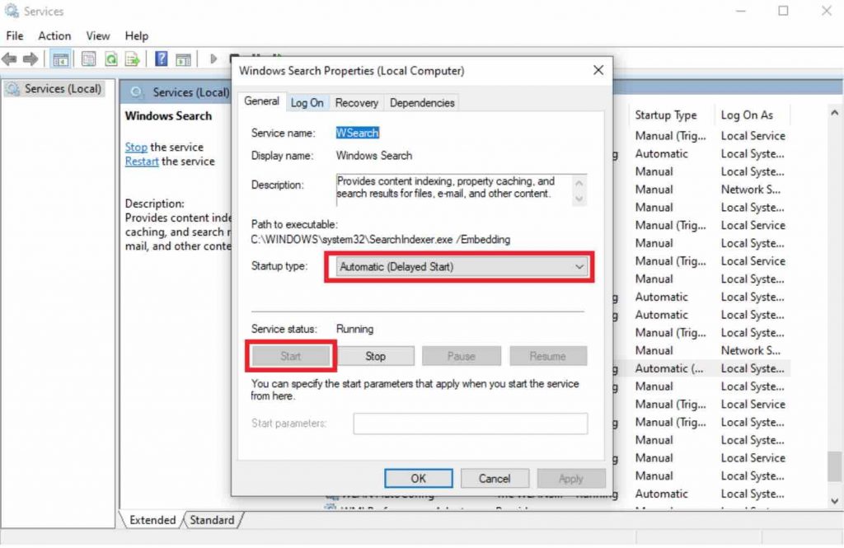Switch to the Log On tab
Screen dimensions: 844x548
[x=307, y=102]
